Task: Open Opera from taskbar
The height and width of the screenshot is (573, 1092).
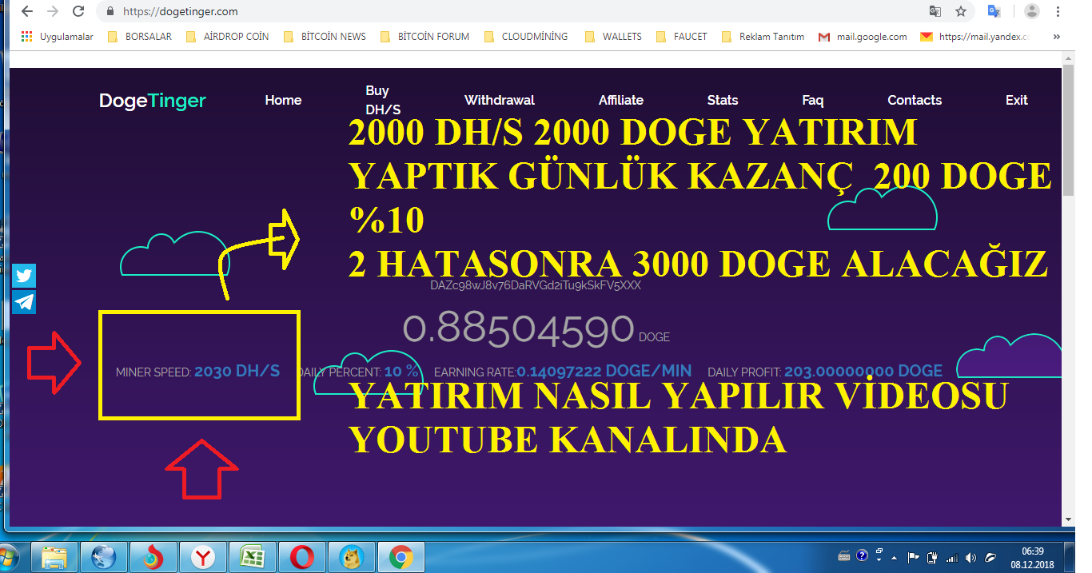Action: click(301, 556)
